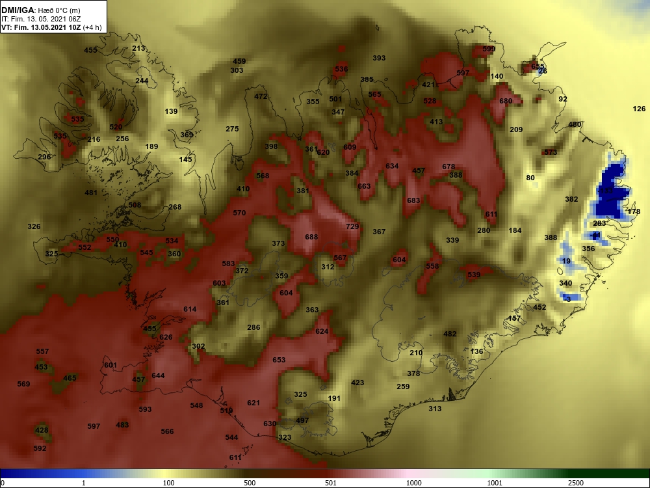This screenshot has width=650, height=488.
Task: Select the map value 536
Action: 342,69
